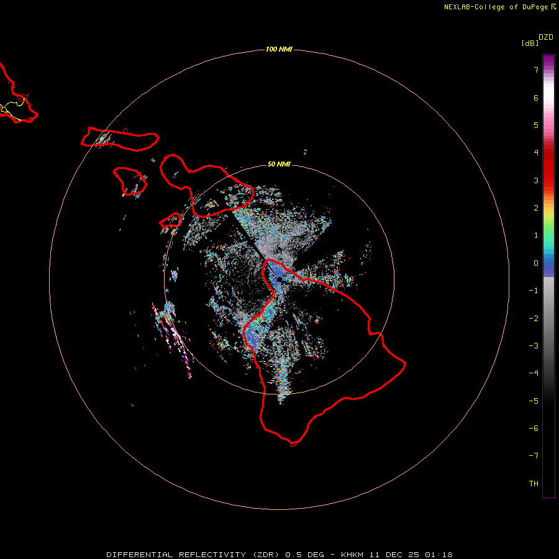This screenshot has height=559, width=559.
Task: Click the -6 value on color scale
Action: [534, 429]
